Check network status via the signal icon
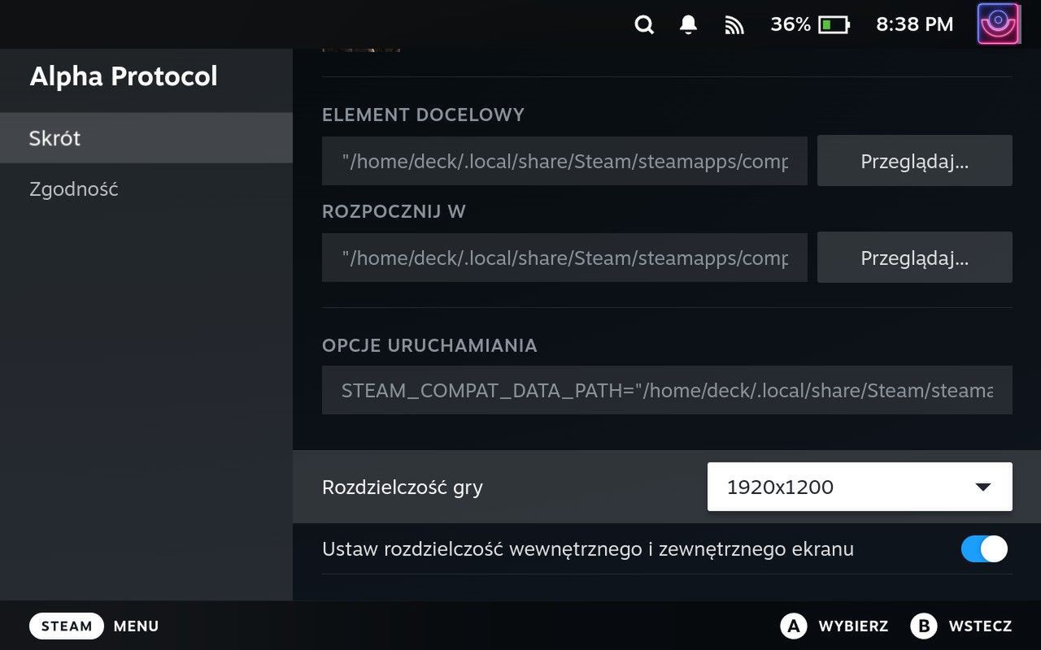This screenshot has width=1041, height=650. coord(734,24)
